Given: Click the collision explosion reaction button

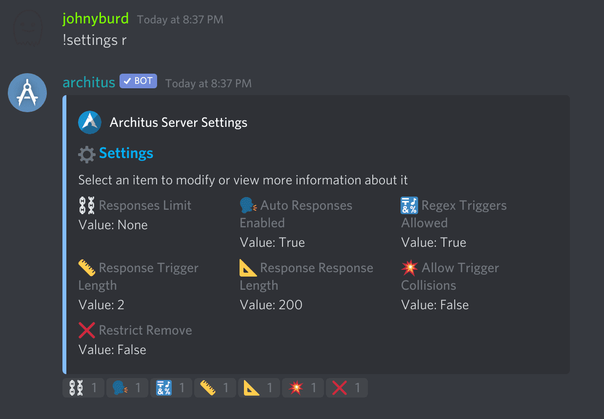Looking at the screenshot, I should click(x=302, y=388).
